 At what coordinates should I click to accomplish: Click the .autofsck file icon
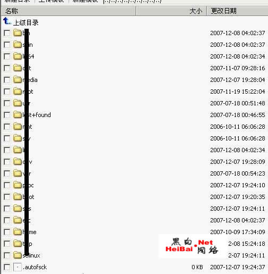18,267
